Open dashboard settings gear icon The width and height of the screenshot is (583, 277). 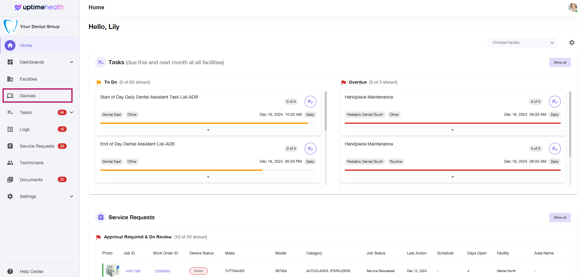pos(572,43)
